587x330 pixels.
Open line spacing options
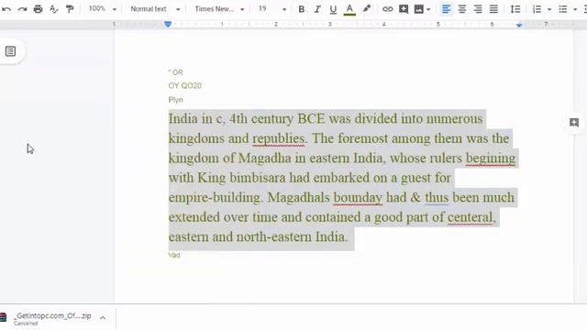(x=515, y=9)
